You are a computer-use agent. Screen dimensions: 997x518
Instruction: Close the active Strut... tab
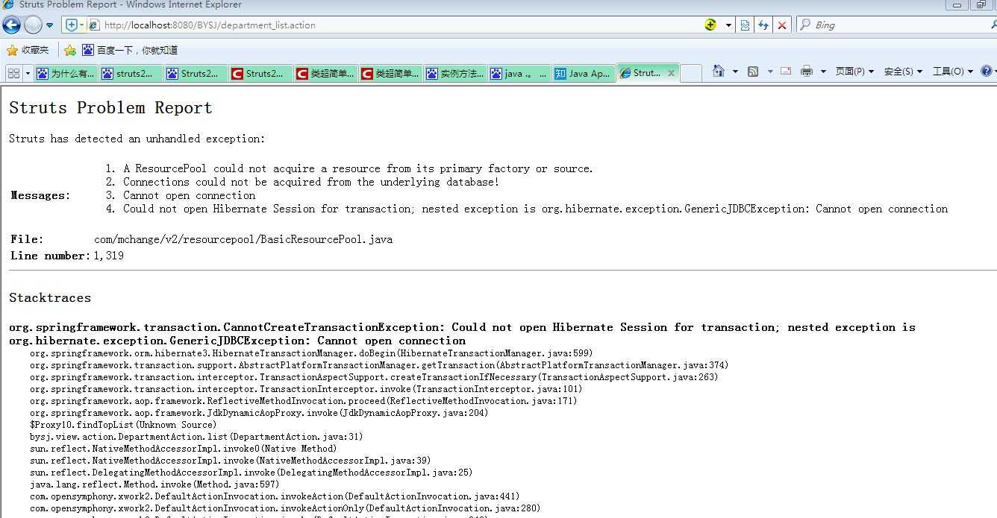pos(671,73)
